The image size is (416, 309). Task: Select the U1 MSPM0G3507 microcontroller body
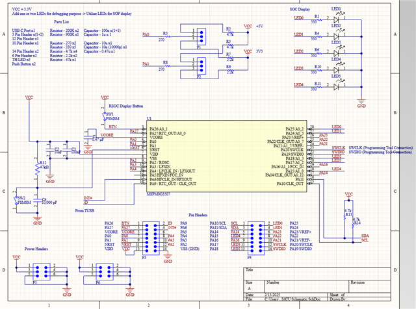(x=227, y=156)
